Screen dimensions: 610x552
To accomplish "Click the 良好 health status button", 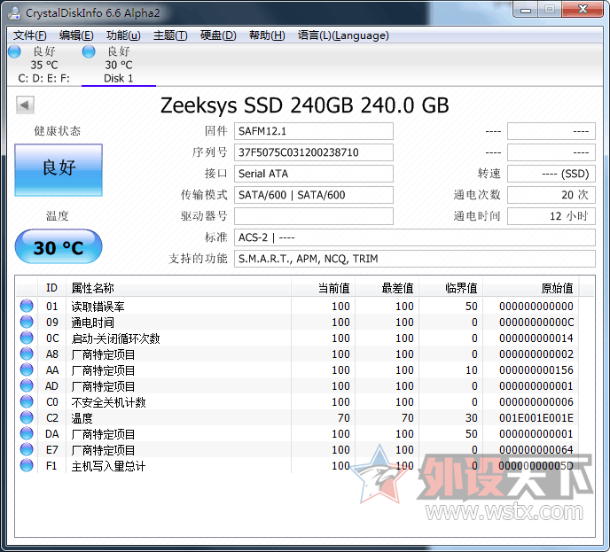I will 59,170.
